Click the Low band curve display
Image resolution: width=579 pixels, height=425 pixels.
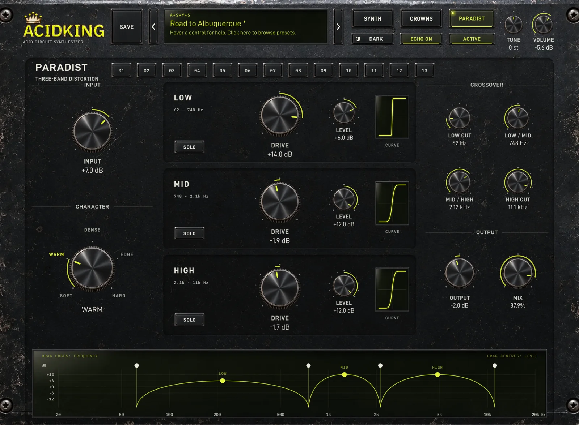(x=392, y=117)
